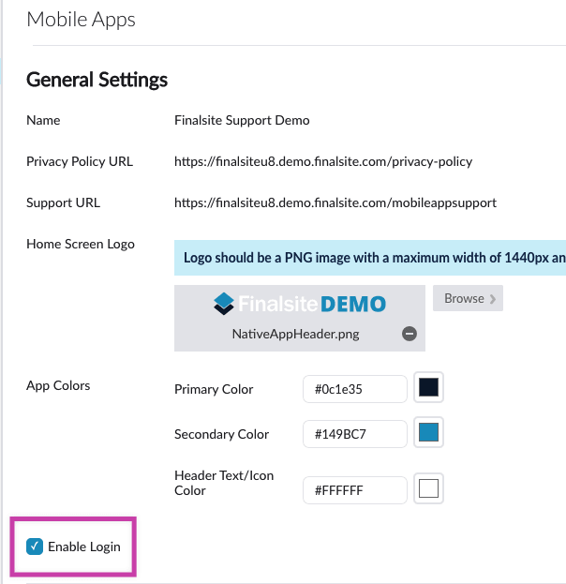Click the Browse button for logo upload

point(468,299)
